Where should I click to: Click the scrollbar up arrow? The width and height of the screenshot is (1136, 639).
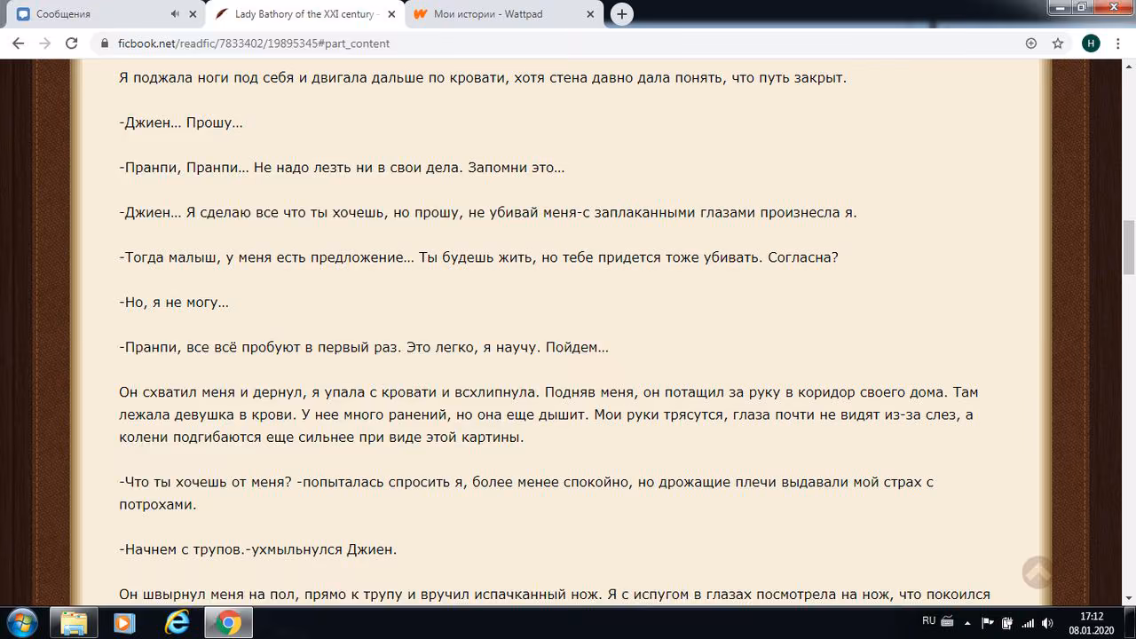[x=1129, y=67]
